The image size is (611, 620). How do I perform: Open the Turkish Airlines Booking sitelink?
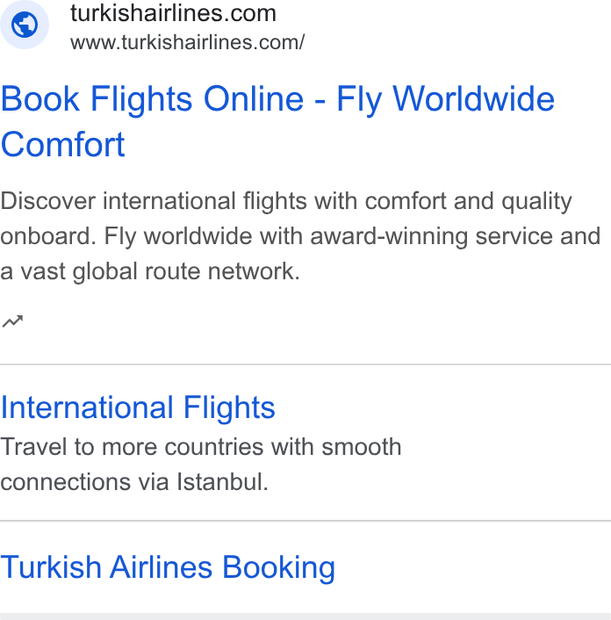168,567
